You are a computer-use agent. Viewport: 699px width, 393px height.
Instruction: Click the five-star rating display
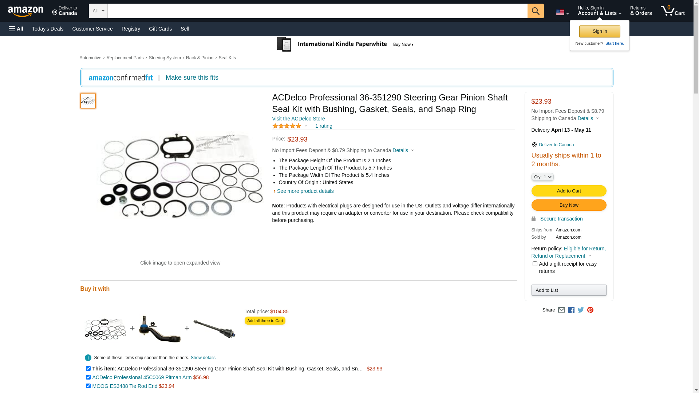(287, 126)
